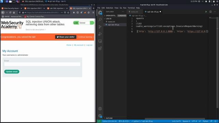This screenshot has width=219, height=123.
Task: Click Back to lab description link
Action: pyautogui.click(x=36, y=30)
